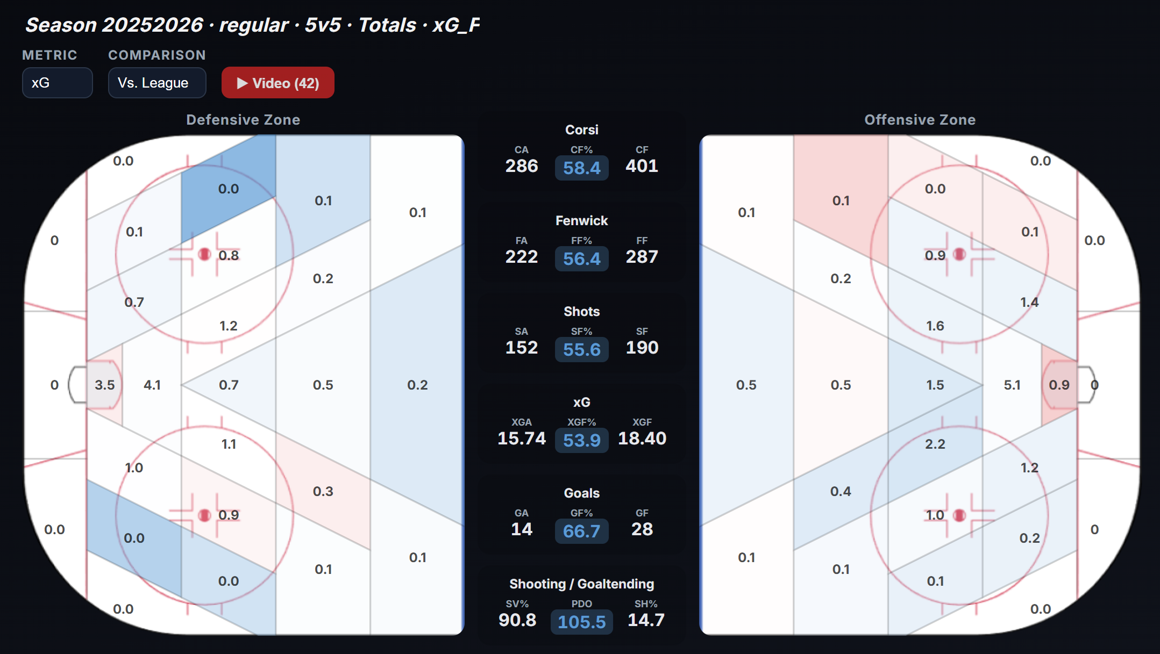
Task: Click the 58.4 CF% badge
Action: (581, 168)
